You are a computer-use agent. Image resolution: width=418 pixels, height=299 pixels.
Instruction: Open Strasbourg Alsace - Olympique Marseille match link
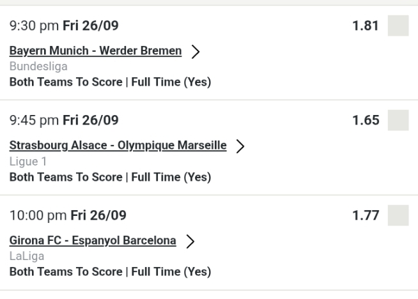pos(118,145)
